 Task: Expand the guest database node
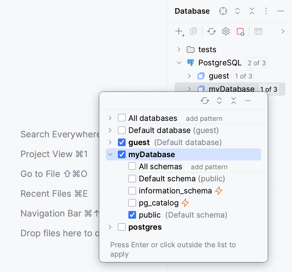click(x=189, y=76)
